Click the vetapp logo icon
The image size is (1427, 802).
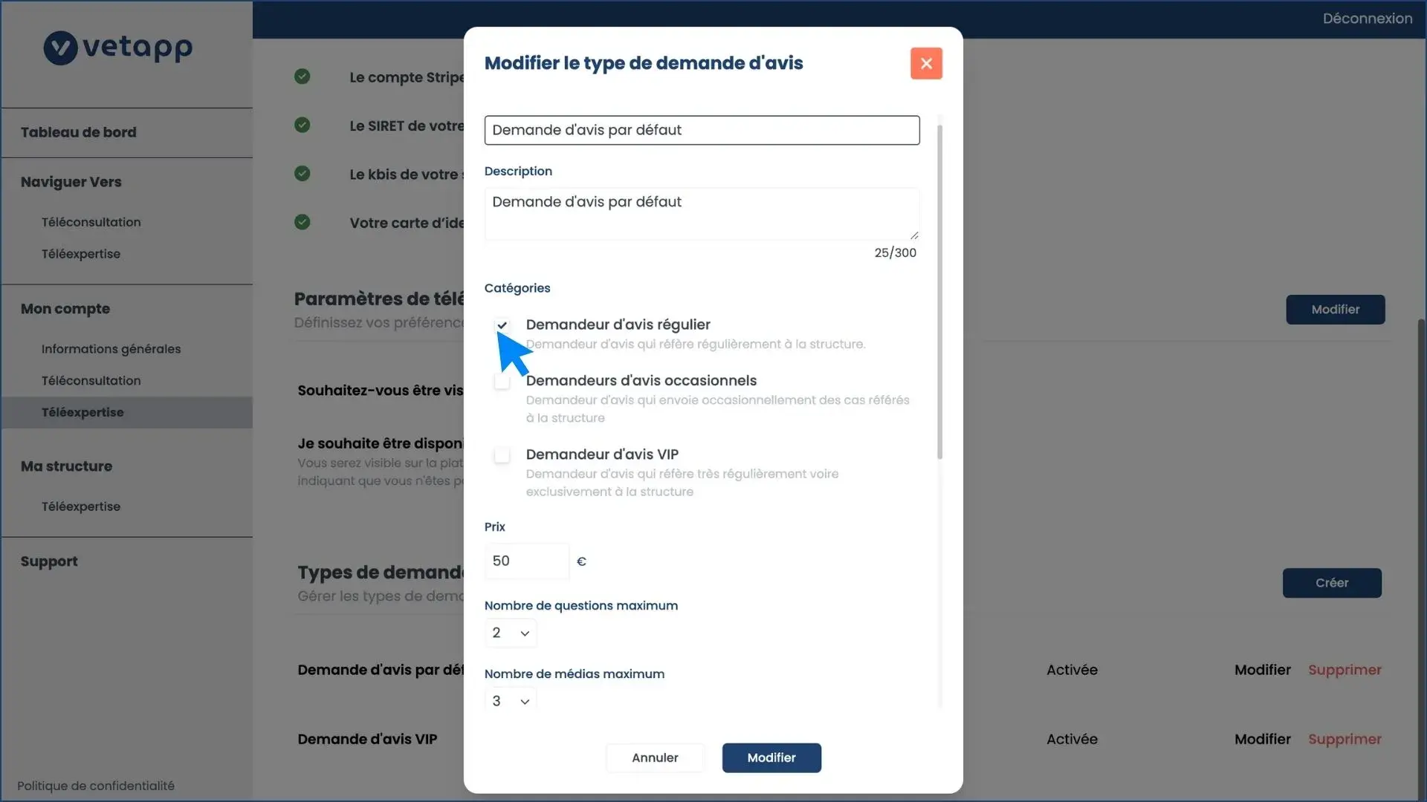coord(60,48)
